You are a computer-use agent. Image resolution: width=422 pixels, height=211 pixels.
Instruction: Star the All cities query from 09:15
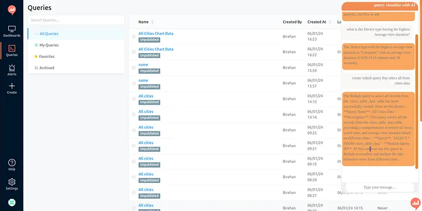pyautogui.click(x=134, y=161)
